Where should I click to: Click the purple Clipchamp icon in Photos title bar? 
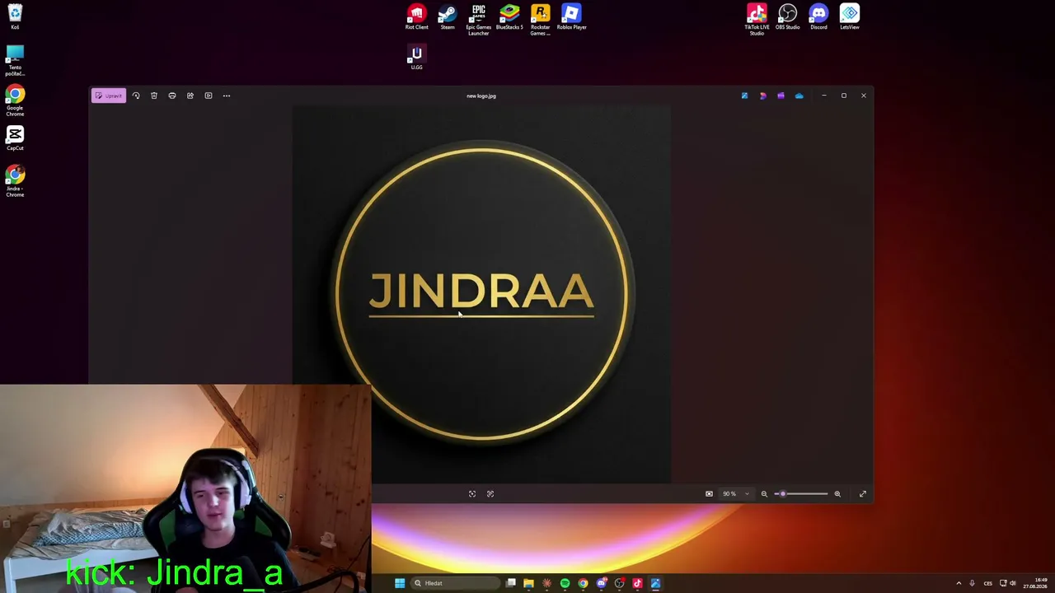point(781,96)
